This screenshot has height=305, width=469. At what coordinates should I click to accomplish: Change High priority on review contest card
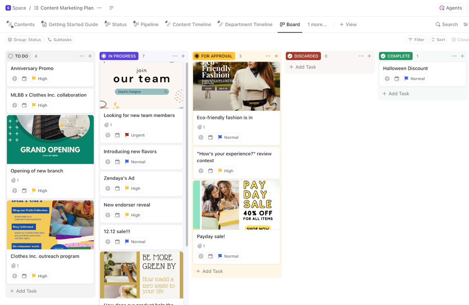click(x=226, y=171)
